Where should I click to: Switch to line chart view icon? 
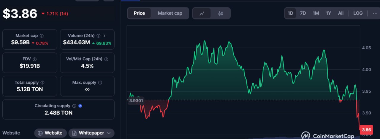pos(202,13)
